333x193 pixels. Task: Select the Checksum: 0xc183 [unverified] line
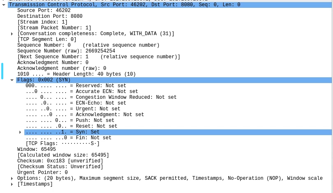click(x=60, y=161)
